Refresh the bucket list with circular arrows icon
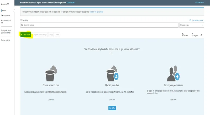This screenshot has width=210, height=115. (x=201, y=35)
